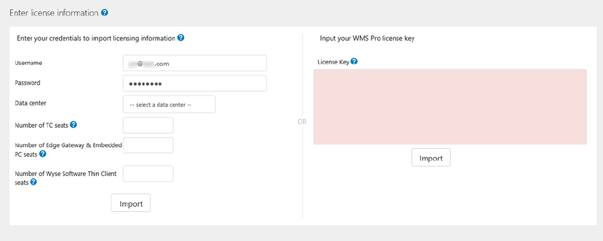The image size is (603, 241).
Task: Open the select a data center dropdown
Action: point(169,104)
